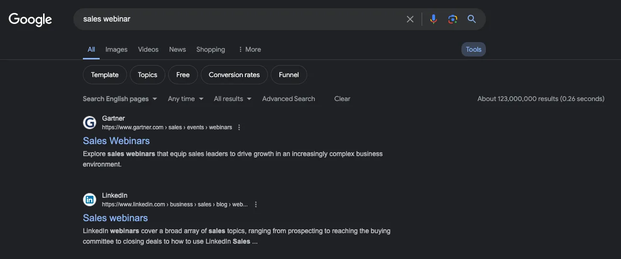
Task: Select the All tab
Action: click(91, 49)
